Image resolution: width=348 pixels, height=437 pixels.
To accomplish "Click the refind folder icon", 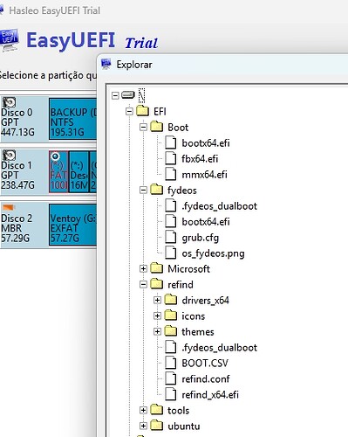I will click(157, 283).
